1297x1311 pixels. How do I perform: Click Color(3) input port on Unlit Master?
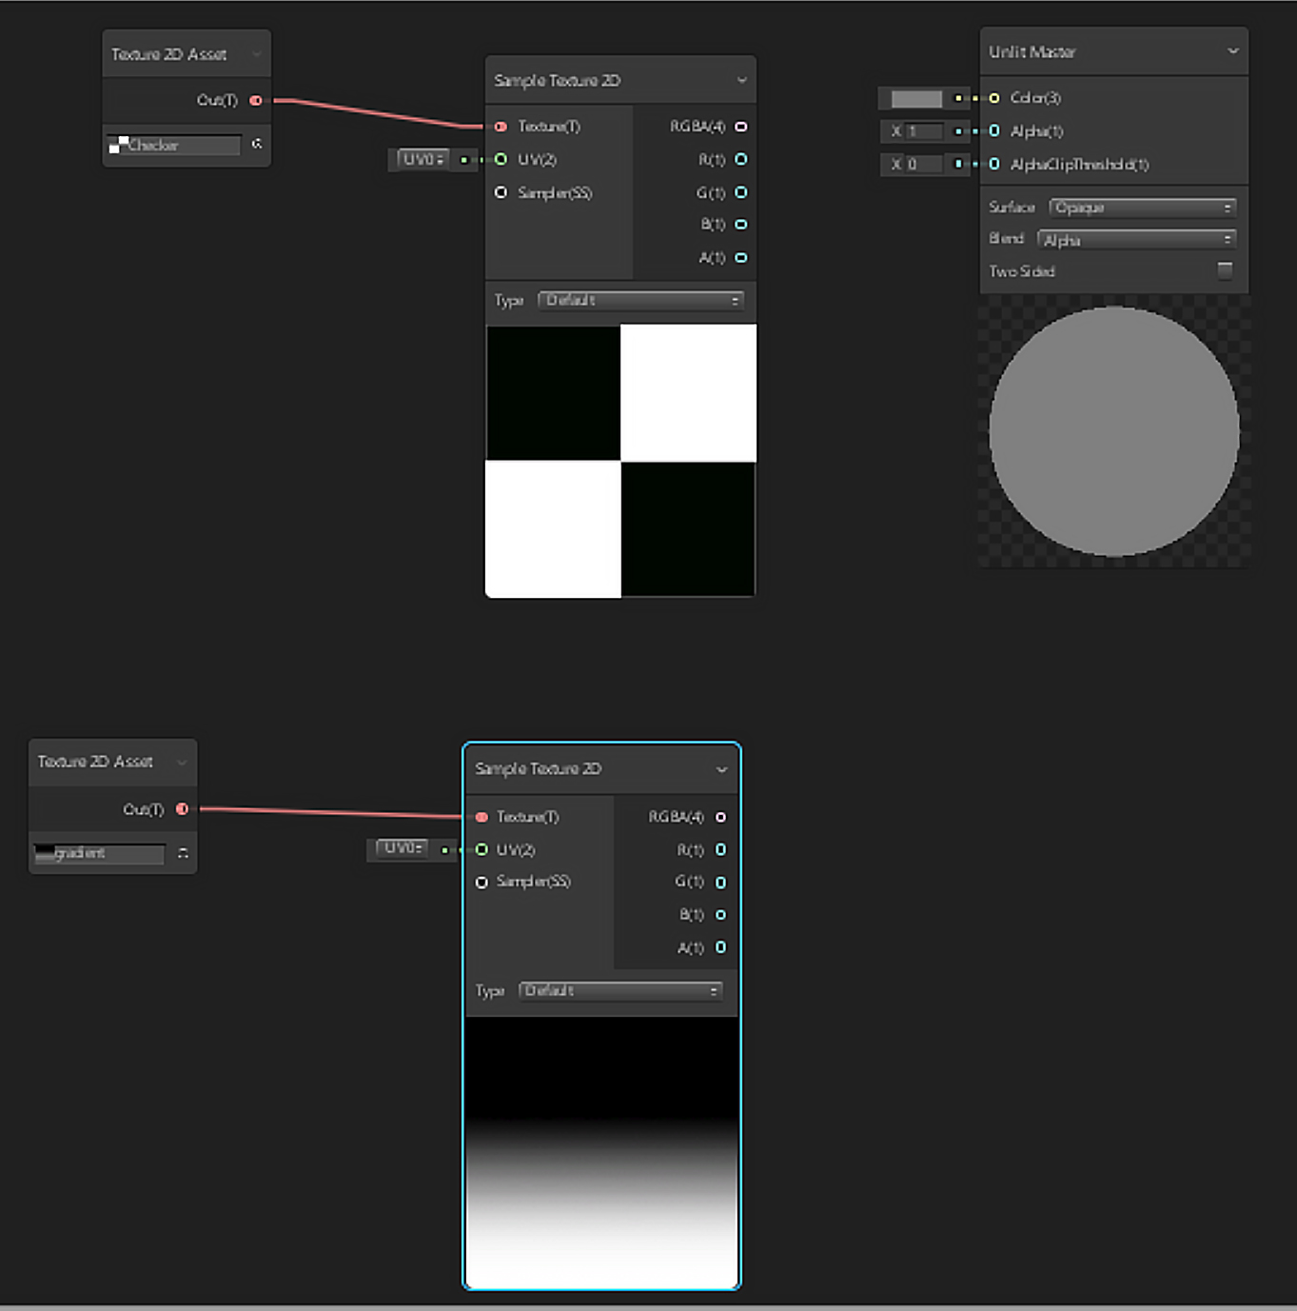point(994,98)
